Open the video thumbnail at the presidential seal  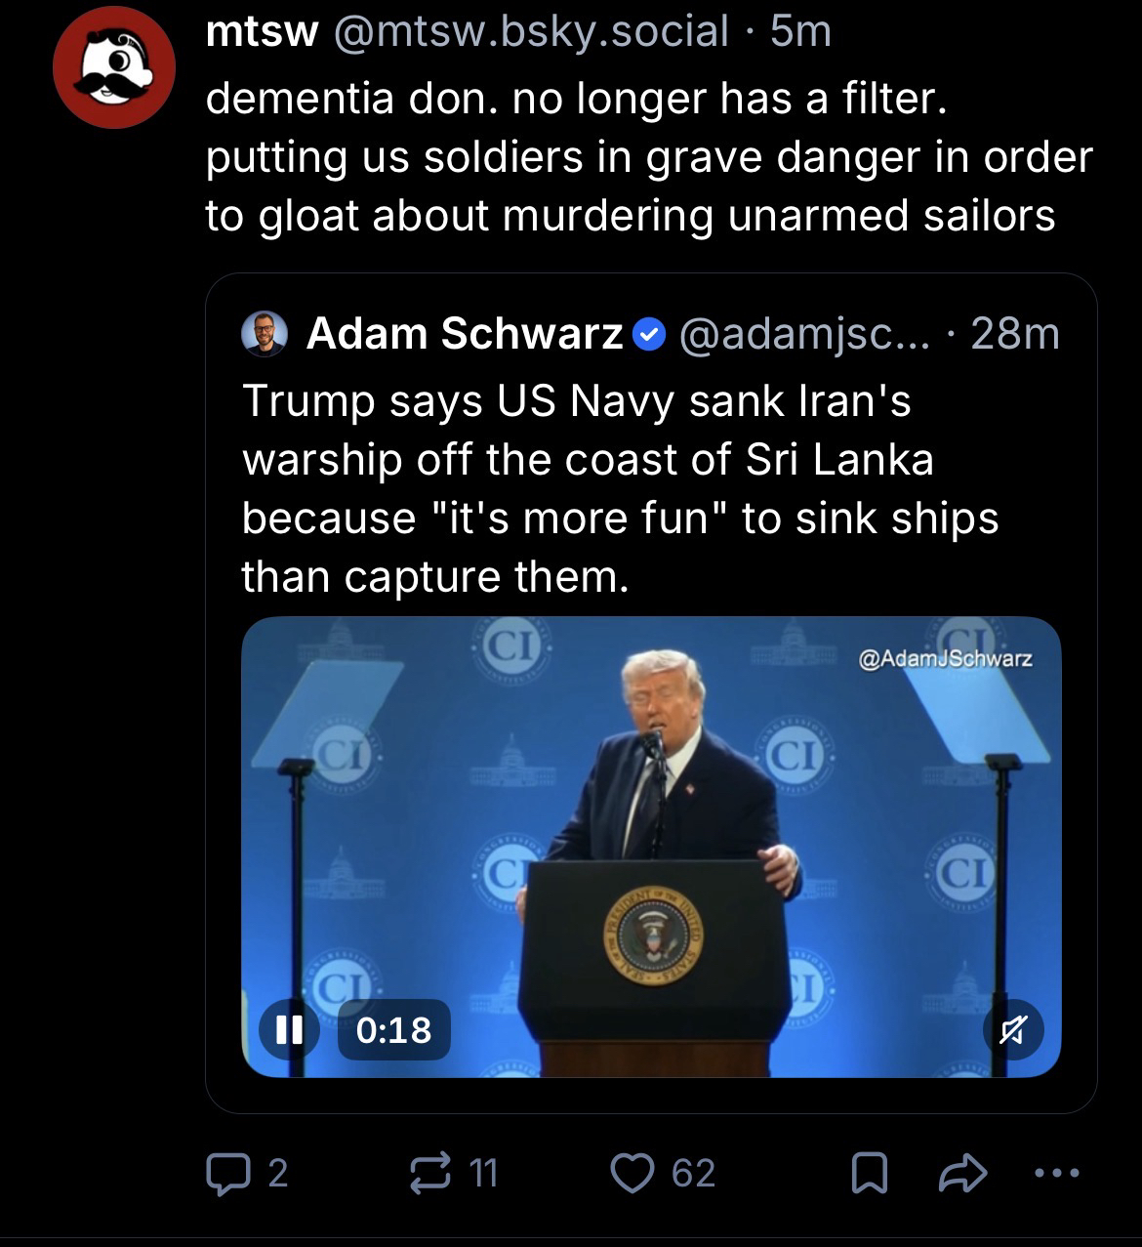[652, 937]
